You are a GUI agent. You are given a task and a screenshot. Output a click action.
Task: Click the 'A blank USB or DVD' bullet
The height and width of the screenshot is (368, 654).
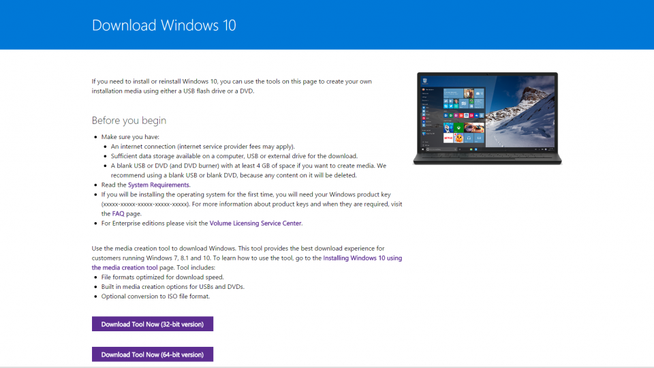tap(249, 170)
